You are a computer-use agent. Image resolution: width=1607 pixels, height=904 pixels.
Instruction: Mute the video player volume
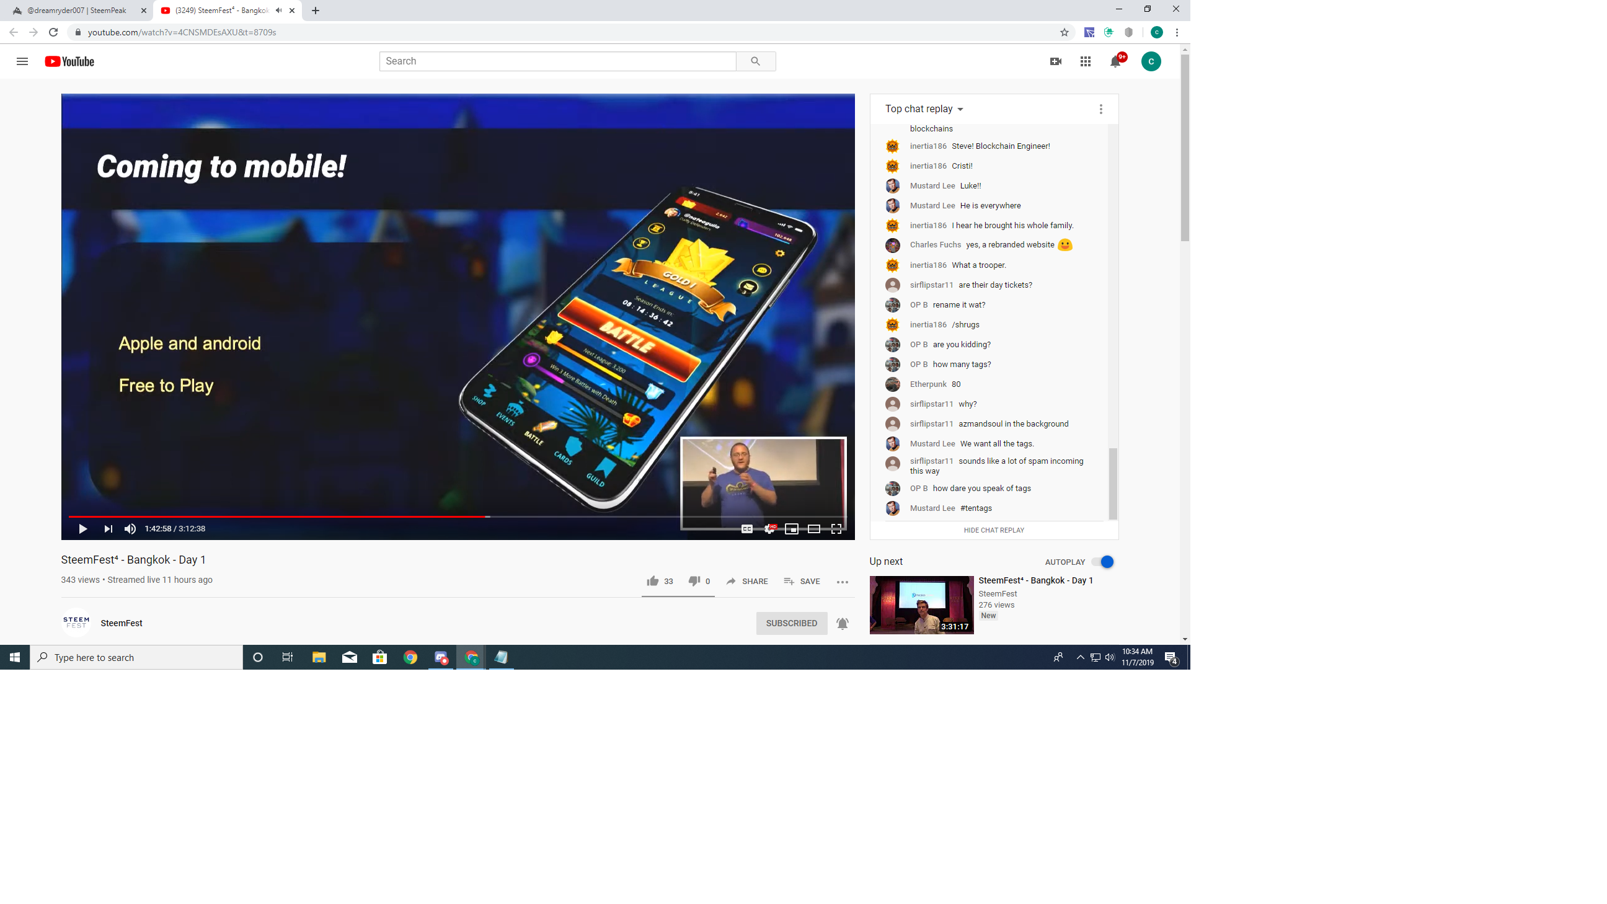point(130,528)
